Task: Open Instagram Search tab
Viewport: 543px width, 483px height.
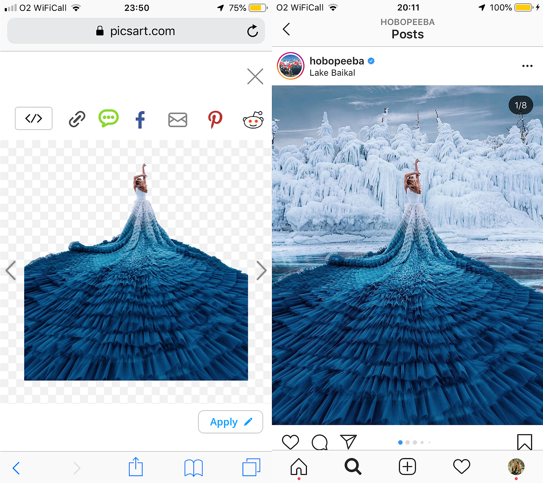Action: click(353, 466)
